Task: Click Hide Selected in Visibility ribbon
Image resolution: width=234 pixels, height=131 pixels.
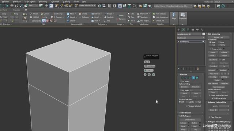Action: pos(159,14)
